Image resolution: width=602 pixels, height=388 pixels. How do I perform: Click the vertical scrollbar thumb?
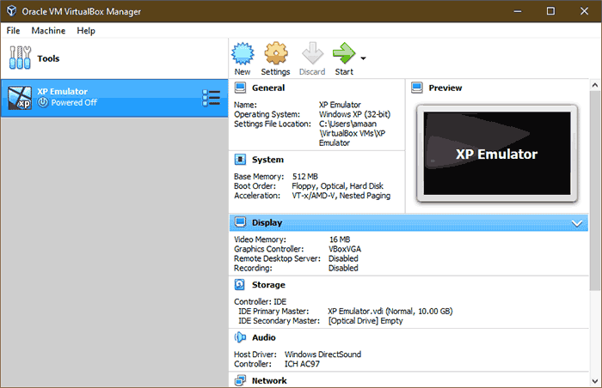pyautogui.click(x=595, y=191)
